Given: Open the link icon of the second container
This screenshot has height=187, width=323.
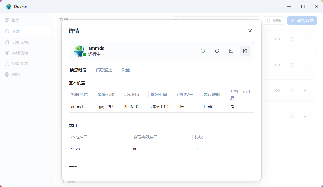Looking at the screenshot, I should pyautogui.click(x=277, y=65).
